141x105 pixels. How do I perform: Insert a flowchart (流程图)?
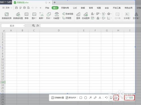(x=67, y=18)
